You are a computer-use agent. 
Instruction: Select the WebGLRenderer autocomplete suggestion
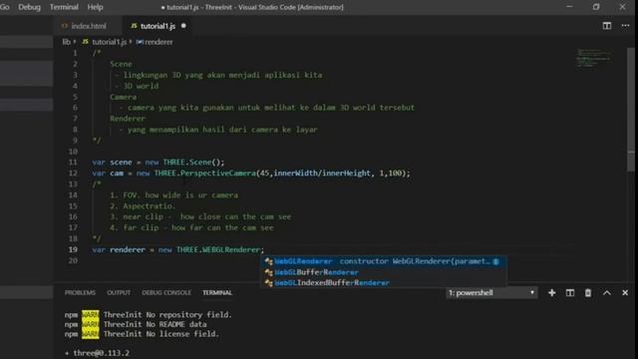383,261
